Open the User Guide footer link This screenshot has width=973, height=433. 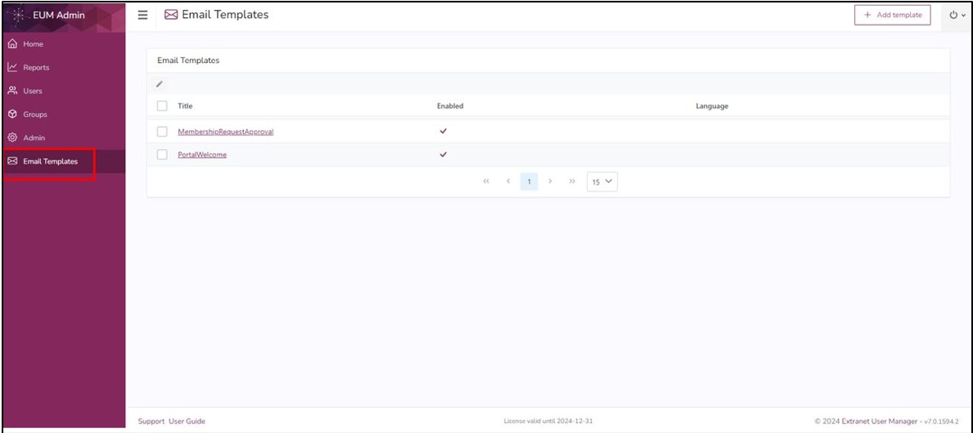[187, 422]
